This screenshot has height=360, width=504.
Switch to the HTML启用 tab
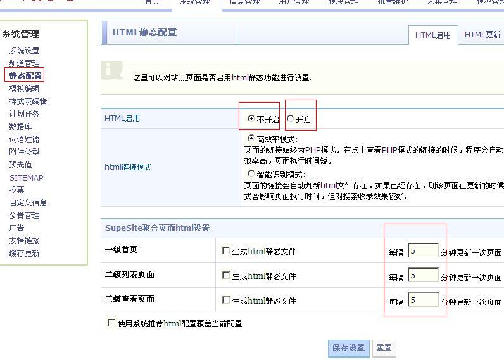pos(433,35)
